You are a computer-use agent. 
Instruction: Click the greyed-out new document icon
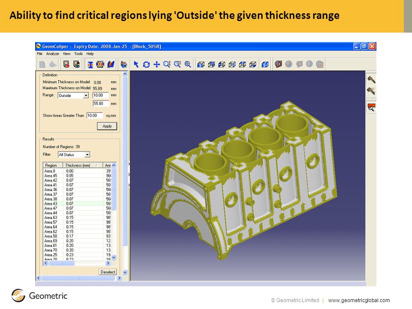(42, 64)
